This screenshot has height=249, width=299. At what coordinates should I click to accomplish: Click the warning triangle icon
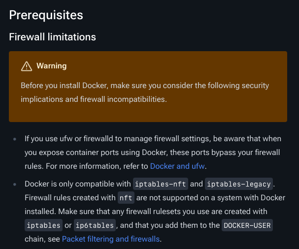[x=27, y=66]
